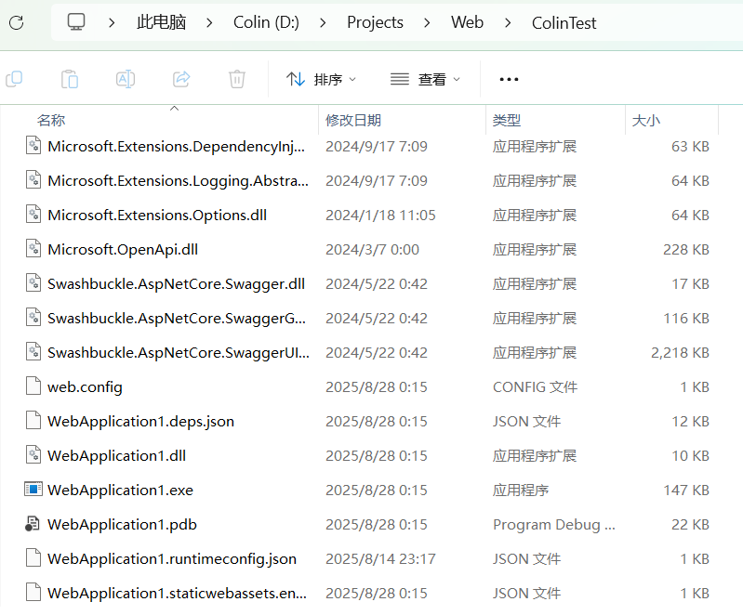
Task: Click the 22 KB size cell
Action: pyautogui.click(x=690, y=525)
